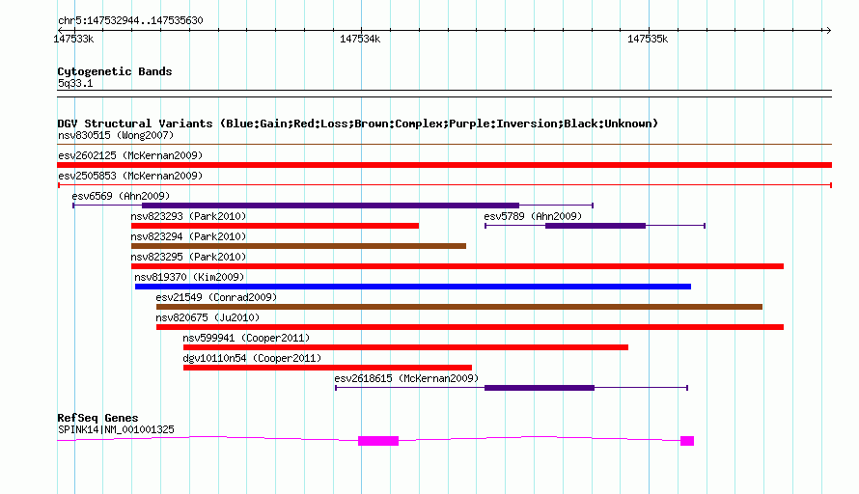Select the 5q33.1 cytogenetic band label
Viewport: 859px width, 494px height.
point(75,83)
